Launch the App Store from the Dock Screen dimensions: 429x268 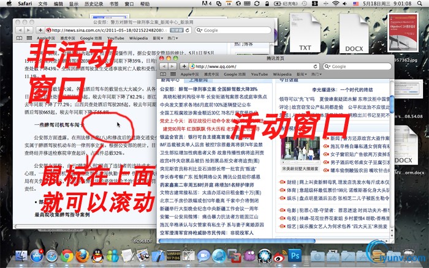[x=37, y=256]
